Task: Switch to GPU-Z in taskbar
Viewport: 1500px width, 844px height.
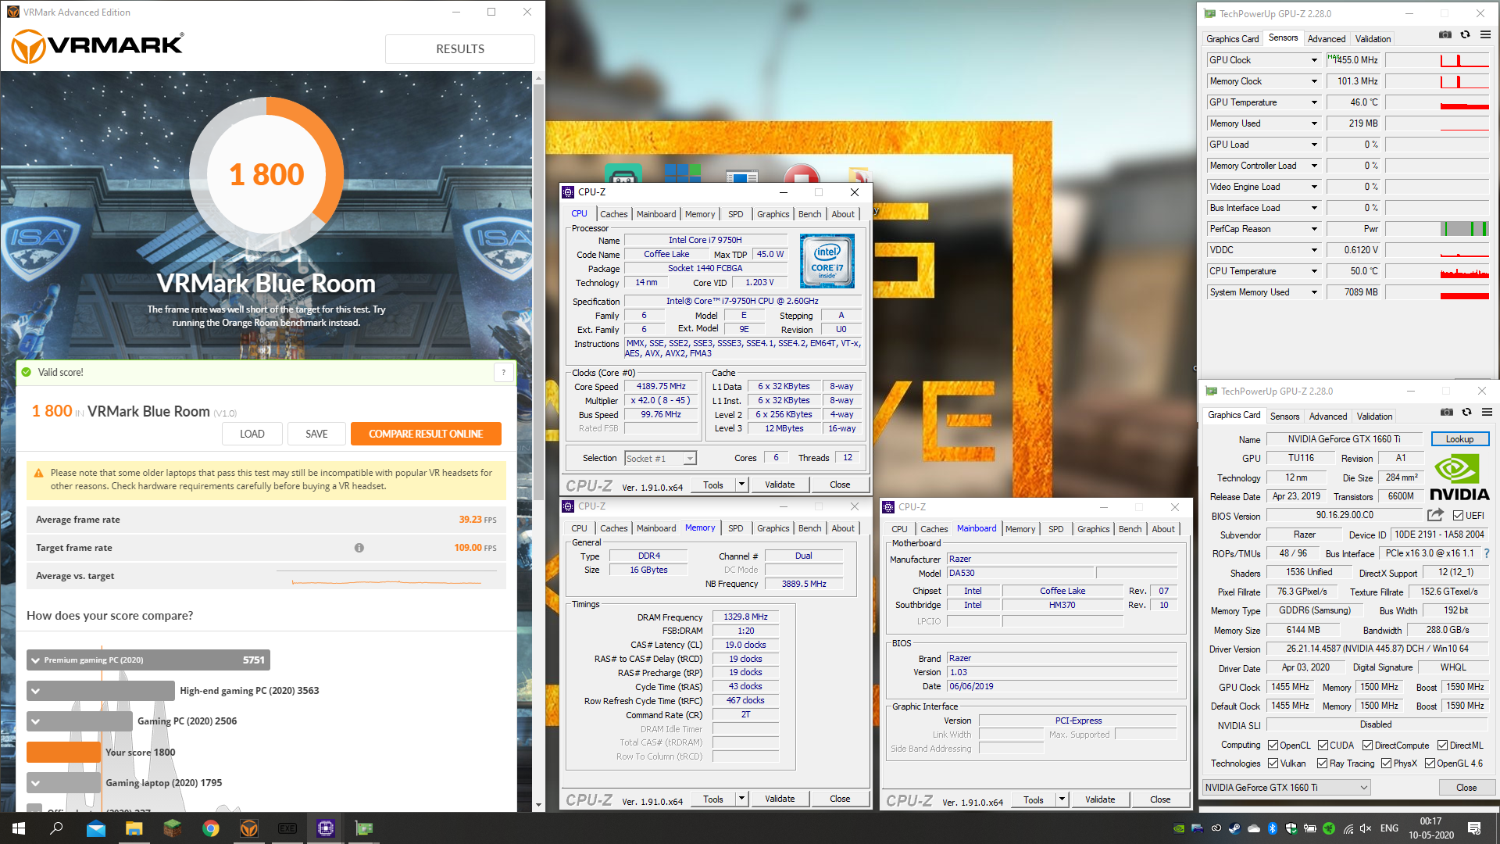Action: click(x=364, y=828)
